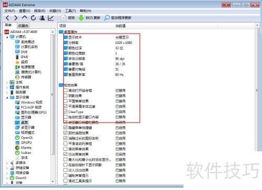Select the AIDA64 v5.97.4600 root node
Screen dimensions: 262x190
point(21,32)
